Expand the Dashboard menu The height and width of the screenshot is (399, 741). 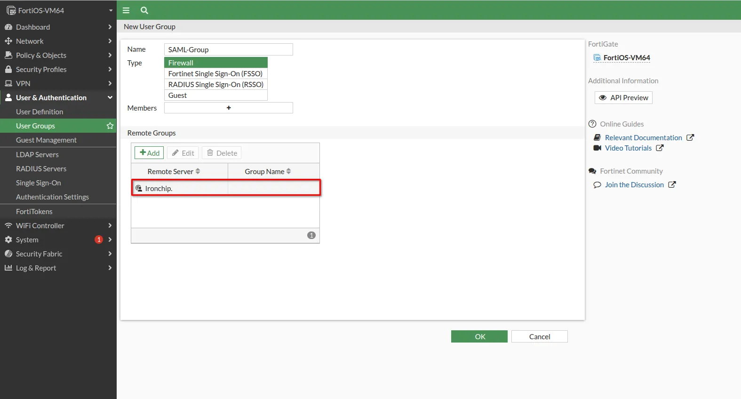pos(58,27)
